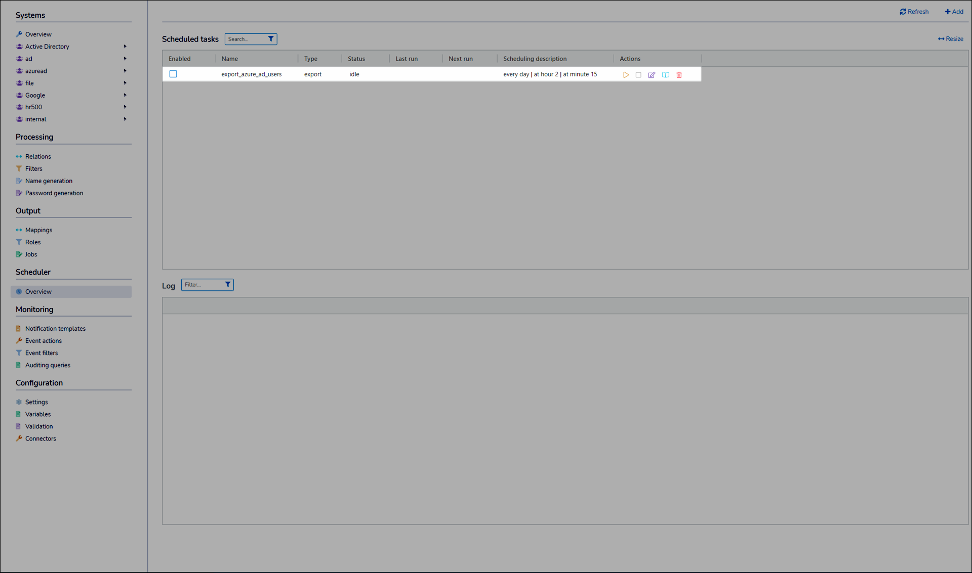Click the Log filter funnel icon
The image size is (972, 573).
[x=228, y=285]
